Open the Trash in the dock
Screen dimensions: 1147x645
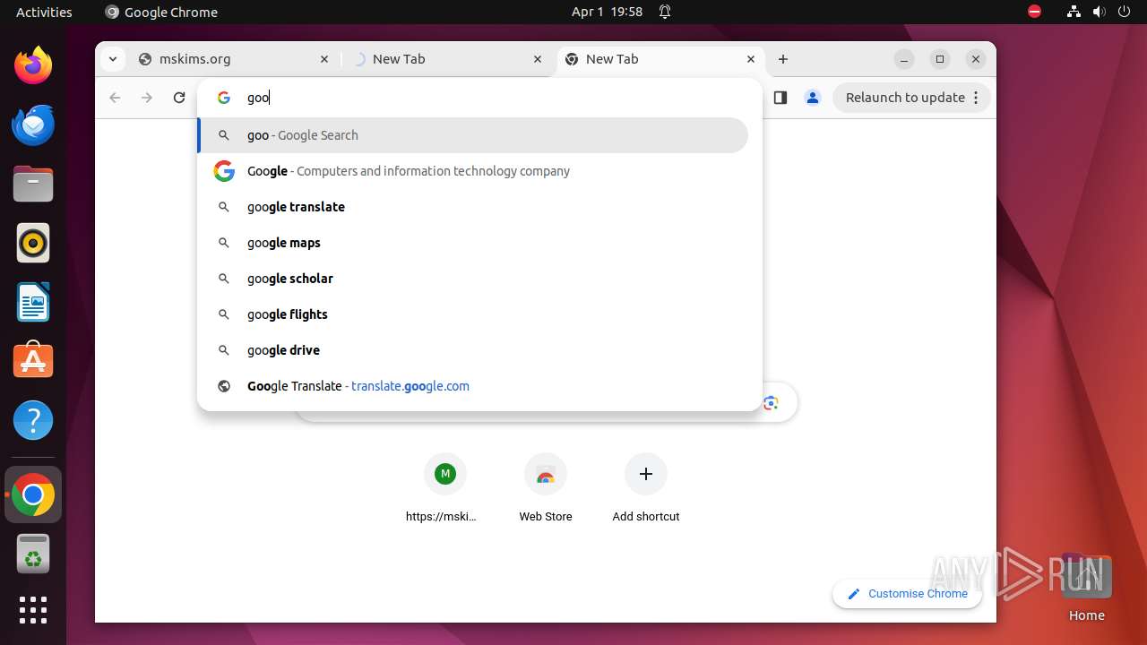[33, 554]
